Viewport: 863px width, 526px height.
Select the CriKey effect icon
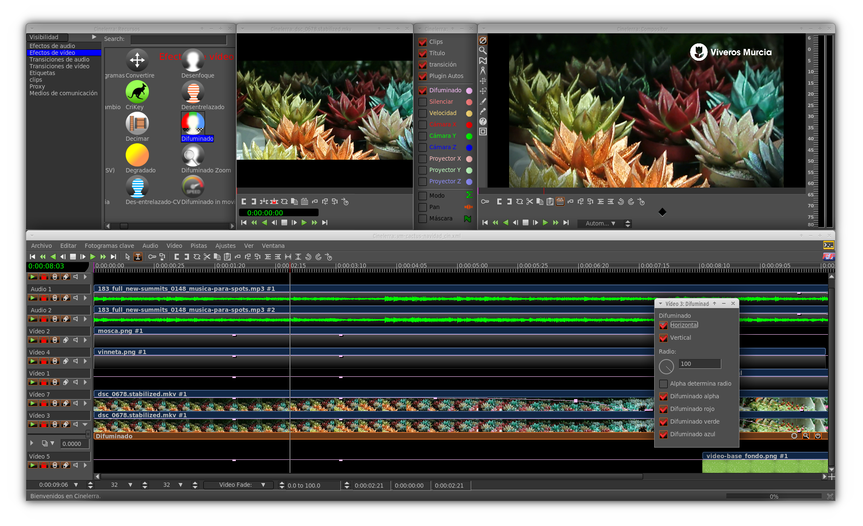[137, 92]
